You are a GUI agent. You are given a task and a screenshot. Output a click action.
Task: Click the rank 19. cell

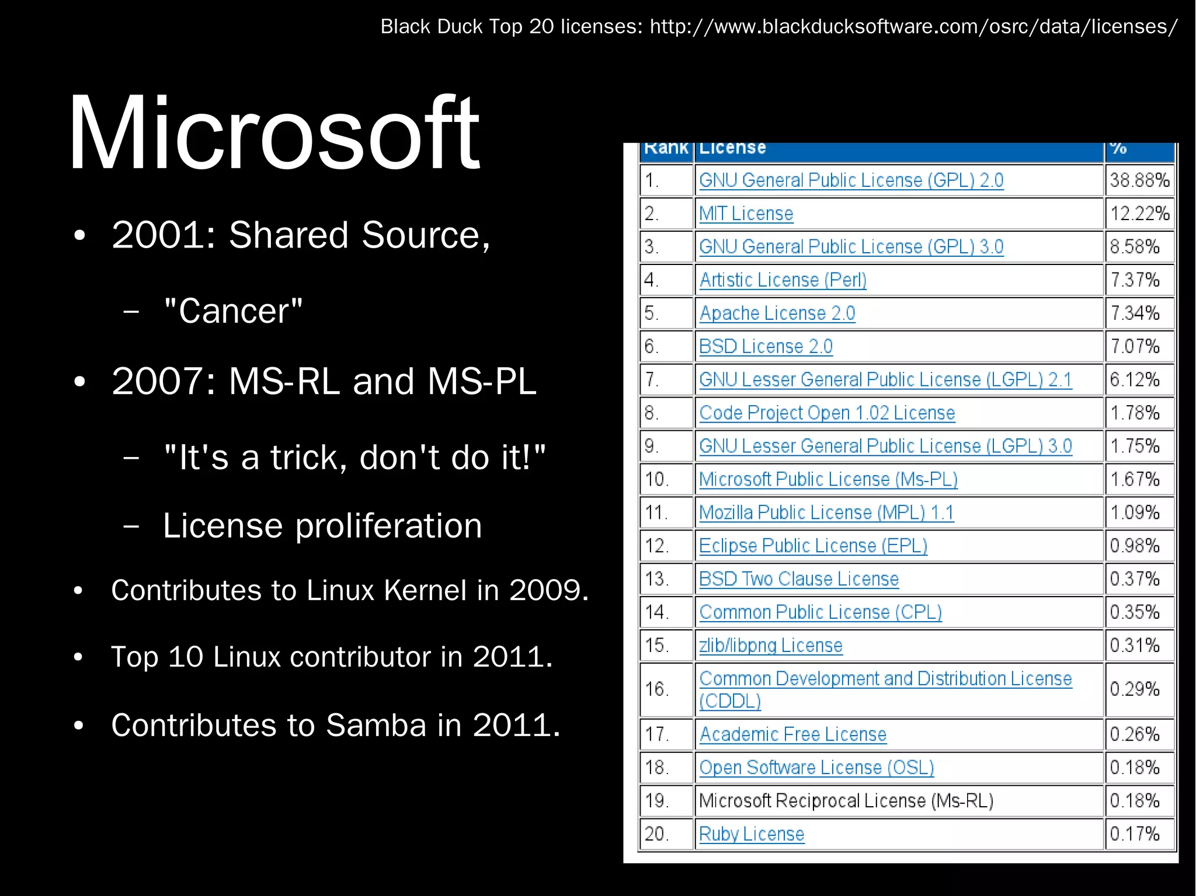pos(666,801)
